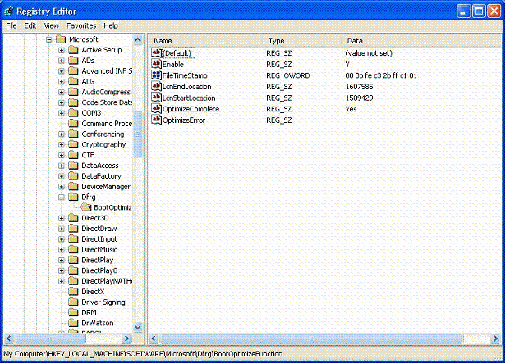Select the DirectPlay tree key

[x=97, y=260]
